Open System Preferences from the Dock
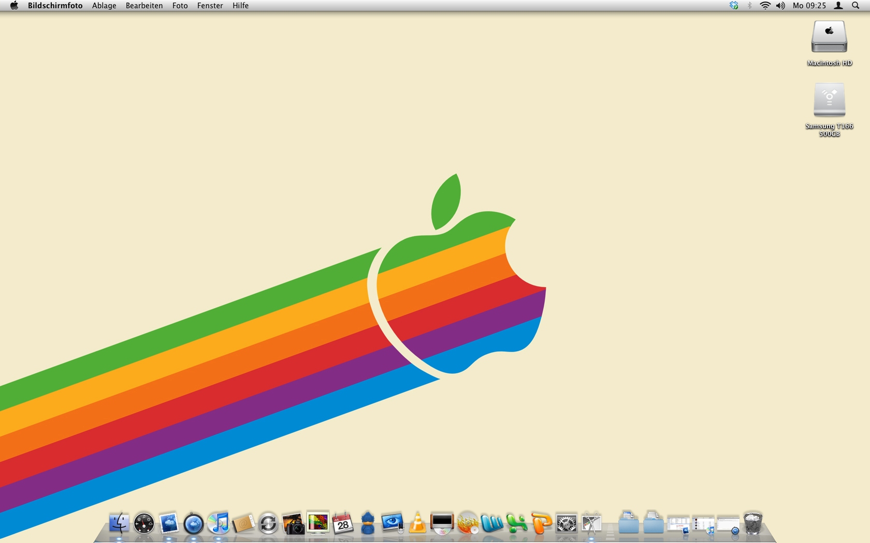This screenshot has width=870, height=543. click(x=567, y=523)
